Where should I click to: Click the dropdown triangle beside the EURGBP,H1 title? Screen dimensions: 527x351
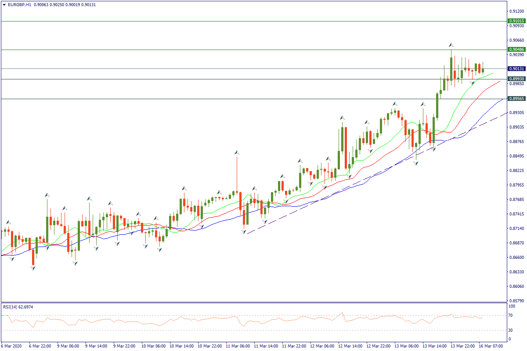tap(4, 4)
